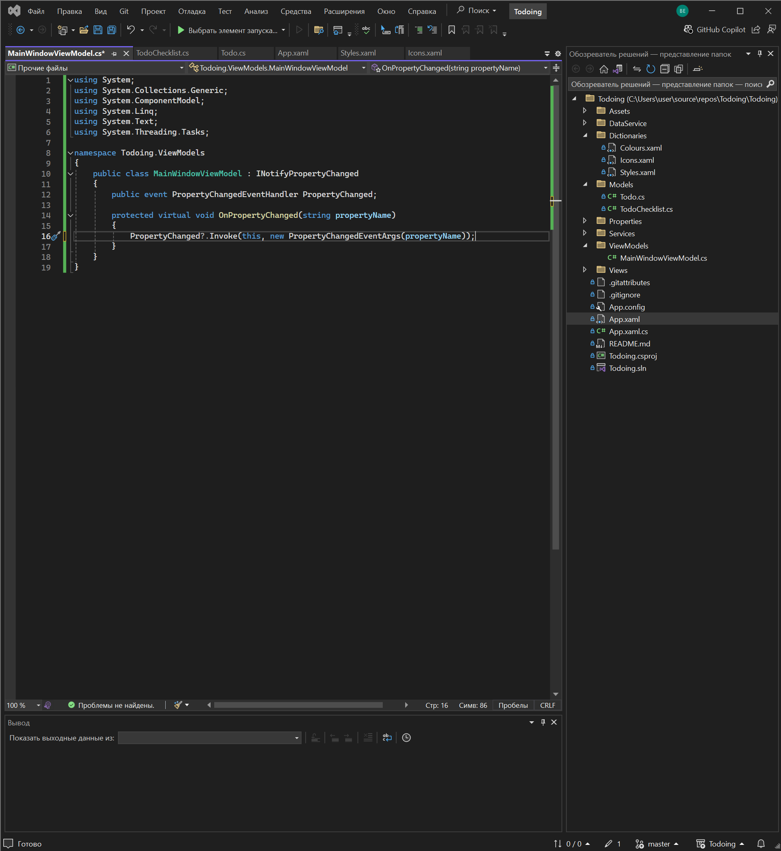Switch to the Styles.xaml tab
The height and width of the screenshot is (851, 781).
click(358, 53)
